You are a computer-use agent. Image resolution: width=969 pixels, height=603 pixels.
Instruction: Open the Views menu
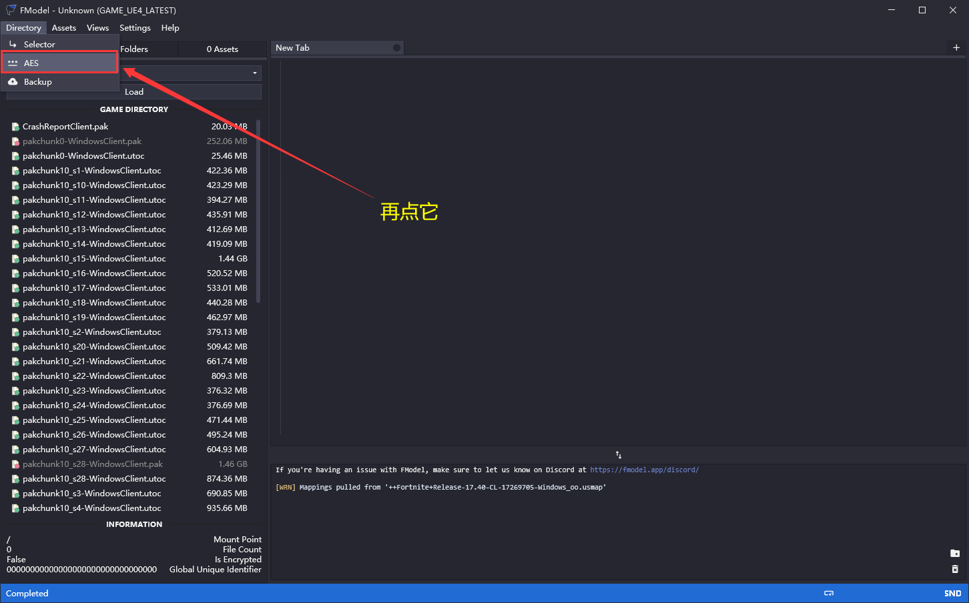[x=97, y=28]
